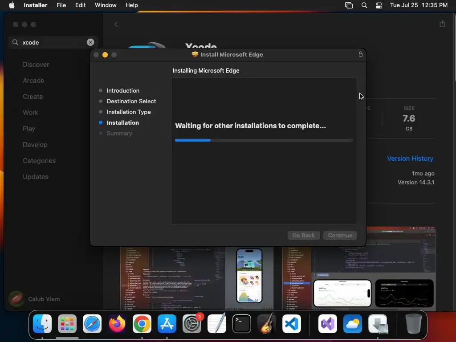Open the Help menu
The image size is (456, 342).
(x=132, y=5)
